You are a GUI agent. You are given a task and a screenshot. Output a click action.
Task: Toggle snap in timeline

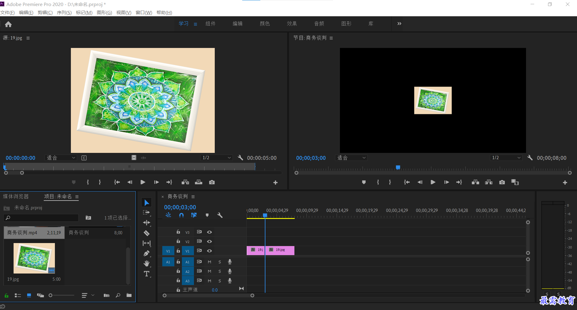tap(181, 215)
